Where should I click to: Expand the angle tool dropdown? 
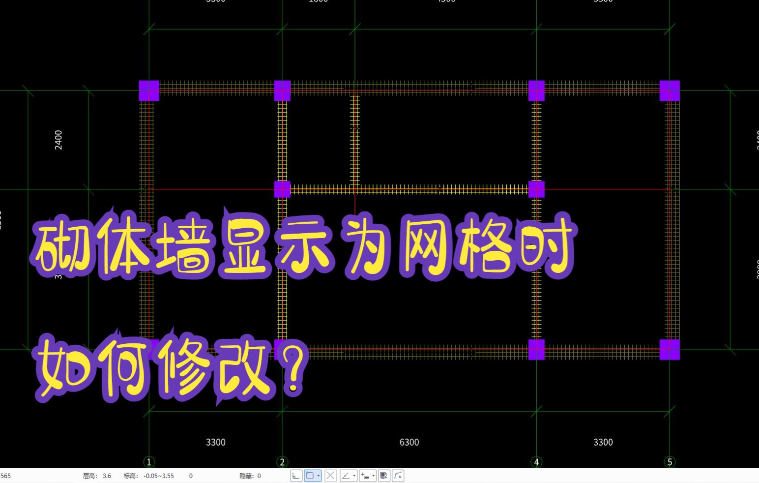tap(353, 476)
